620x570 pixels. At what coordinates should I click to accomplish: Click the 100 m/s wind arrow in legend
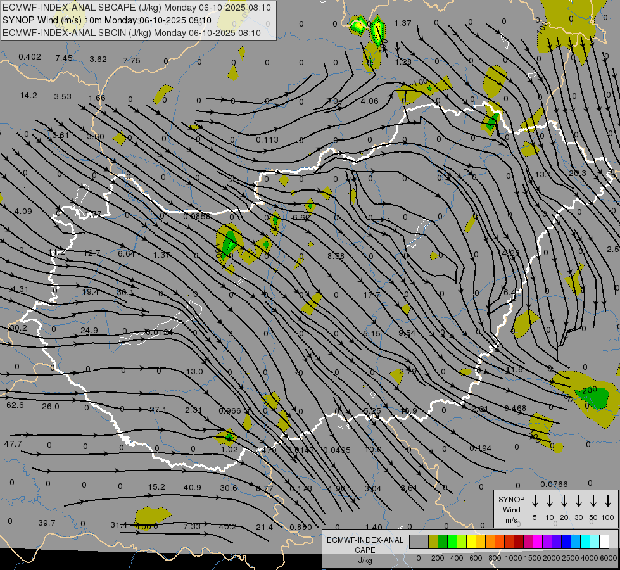608,501
